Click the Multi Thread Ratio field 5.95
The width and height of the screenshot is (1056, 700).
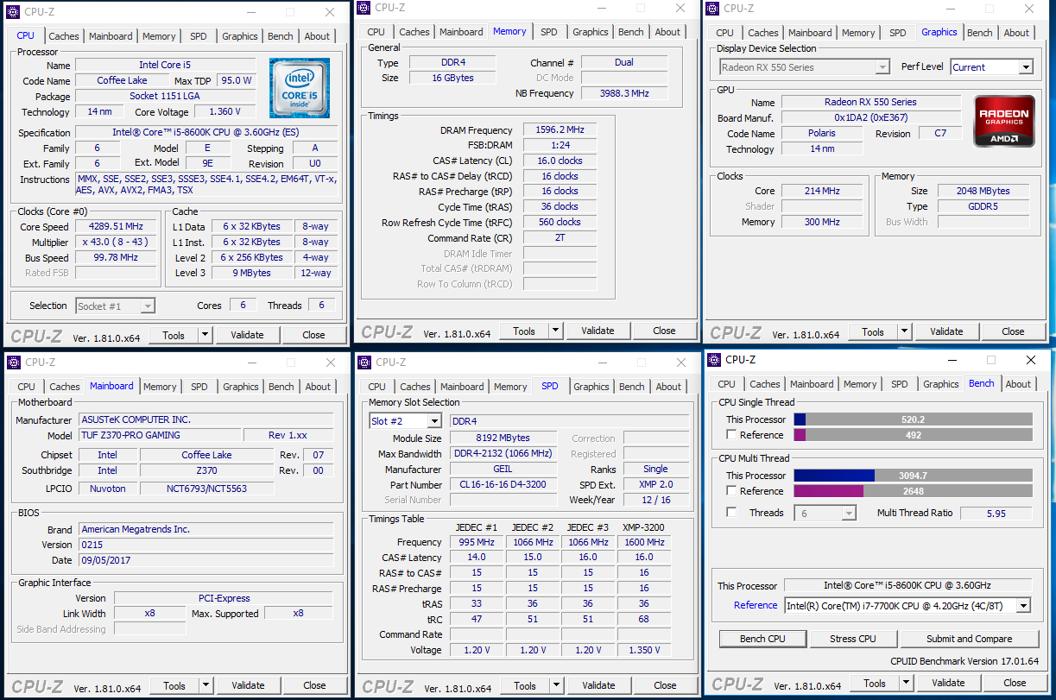click(x=996, y=513)
